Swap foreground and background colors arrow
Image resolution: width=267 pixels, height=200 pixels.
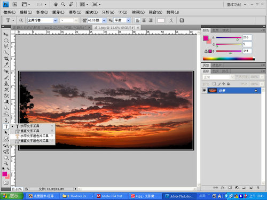click(x=8, y=169)
